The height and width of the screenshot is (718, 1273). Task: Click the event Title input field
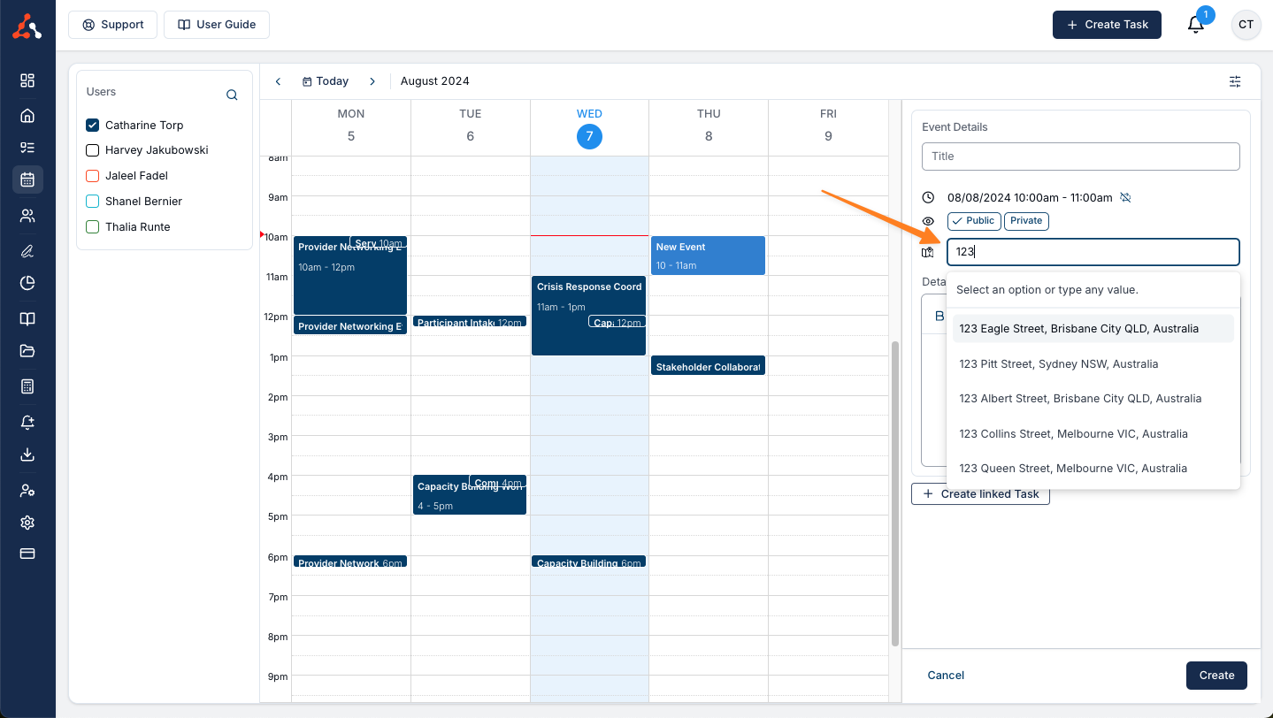coord(1080,157)
